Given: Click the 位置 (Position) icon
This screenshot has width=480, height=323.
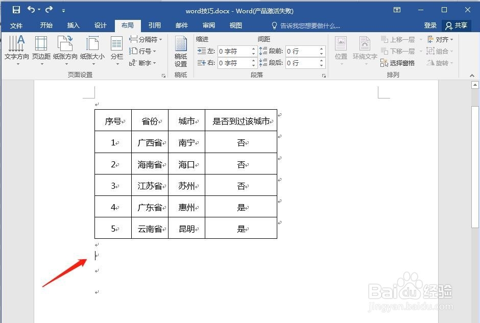Looking at the screenshot, I should pos(341,49).
